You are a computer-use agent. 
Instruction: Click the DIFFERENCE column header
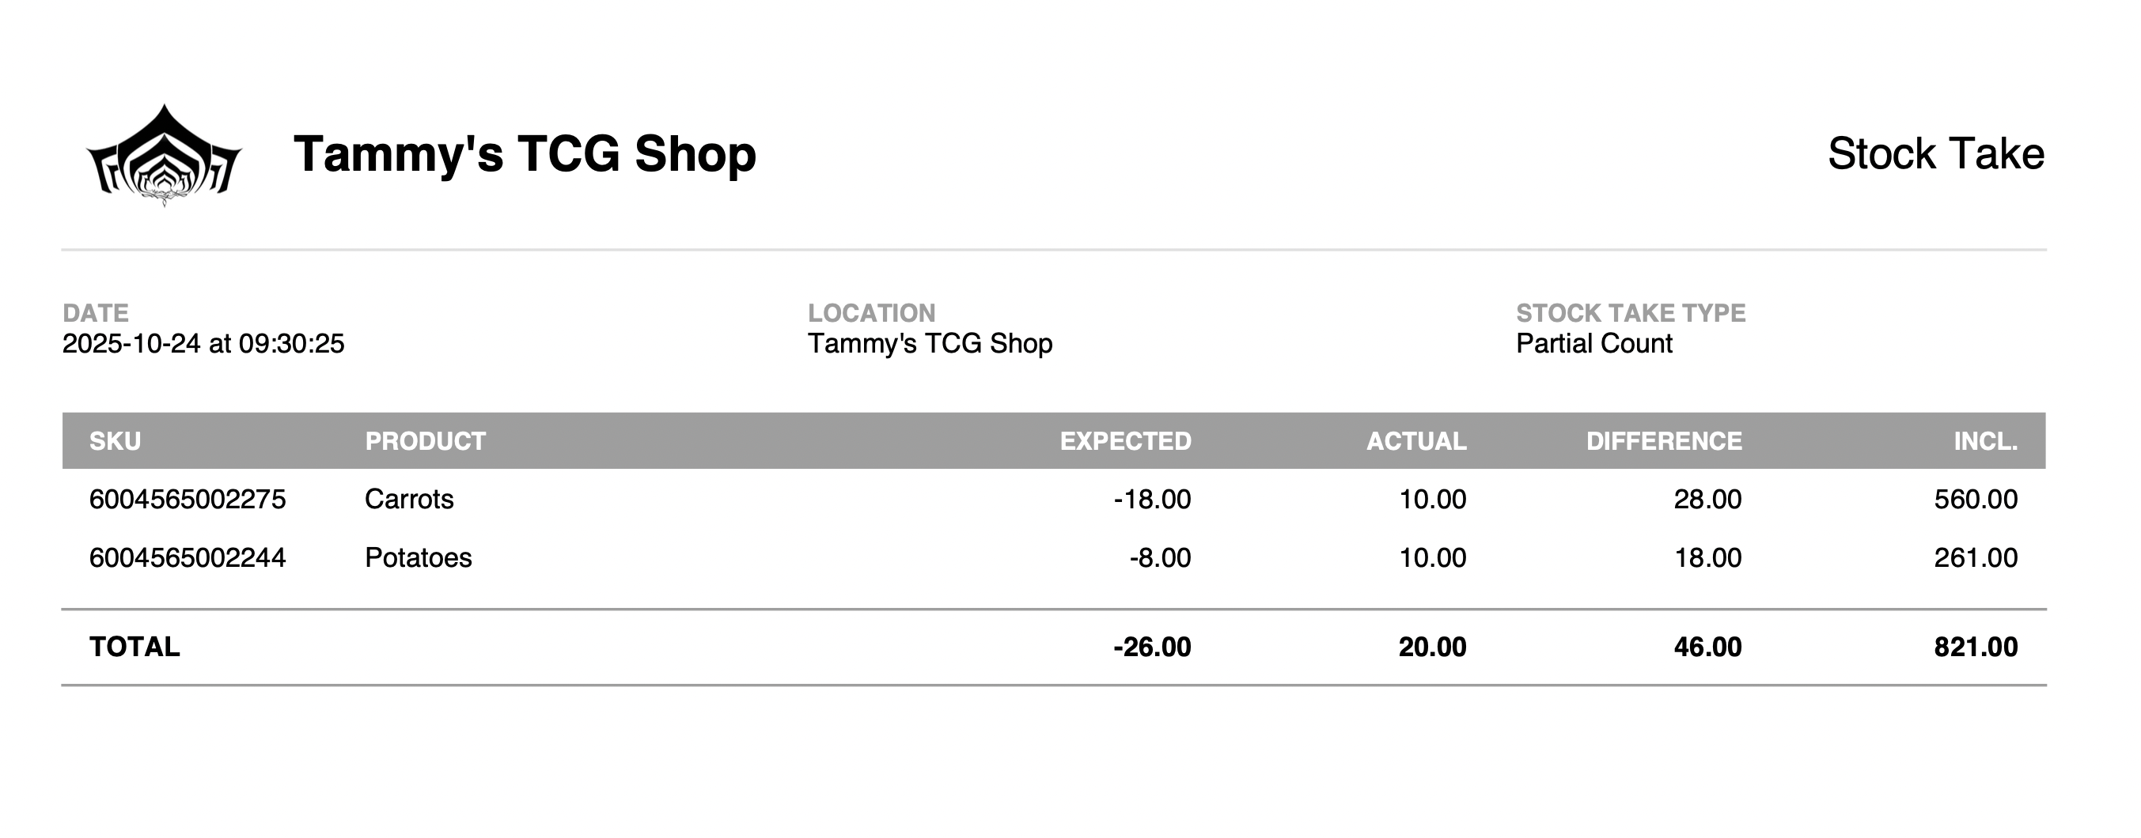[x=1663, y=441]
